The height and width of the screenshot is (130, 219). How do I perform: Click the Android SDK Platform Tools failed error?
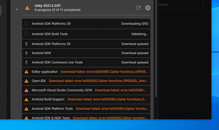(112, 109)
